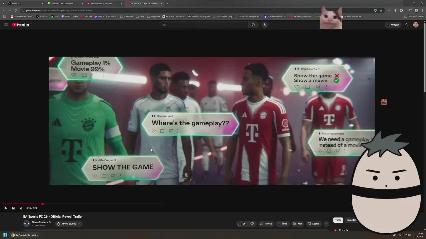The width and height of the screenshot is (426, 239).
Task: Open Kick bookmark
Action: [55, 16]
